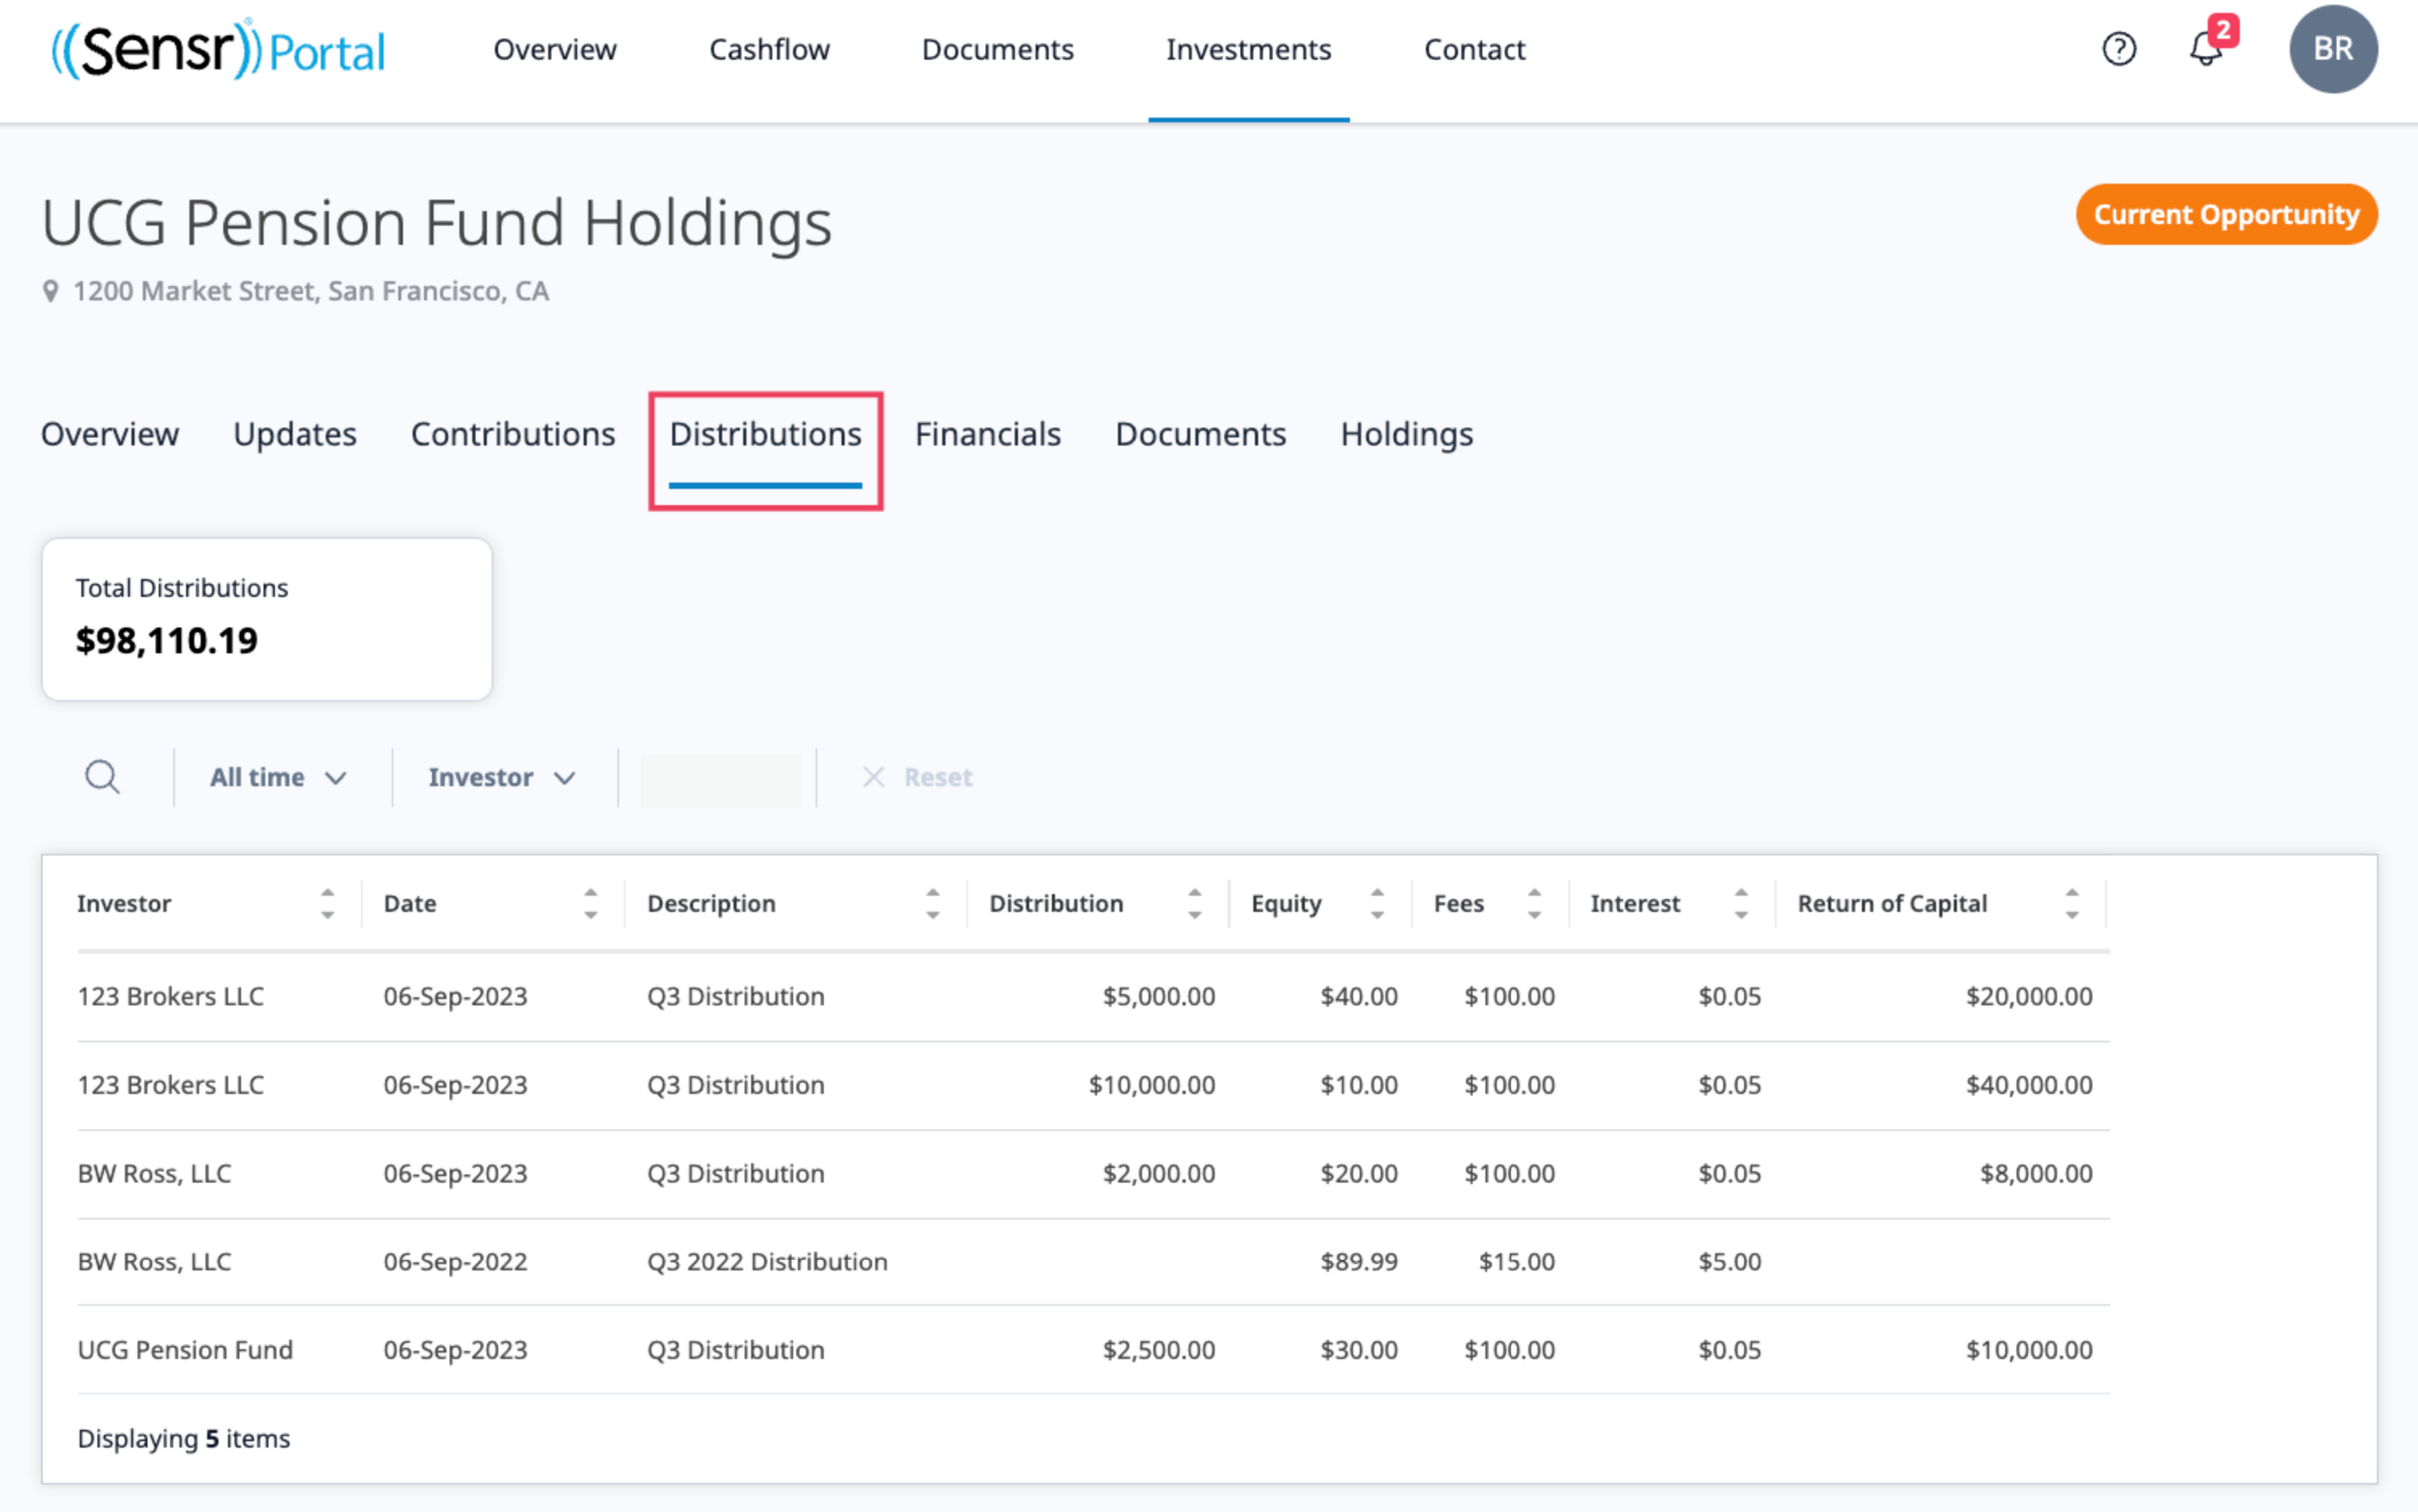The width and height of the screenshot is (2418, 1512).
Task: Switch to the Contributions tab
Action: pos(512,434)
